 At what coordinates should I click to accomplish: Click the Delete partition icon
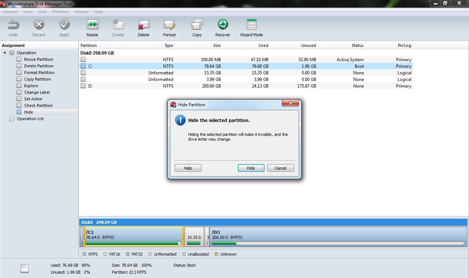pos(144,25)
